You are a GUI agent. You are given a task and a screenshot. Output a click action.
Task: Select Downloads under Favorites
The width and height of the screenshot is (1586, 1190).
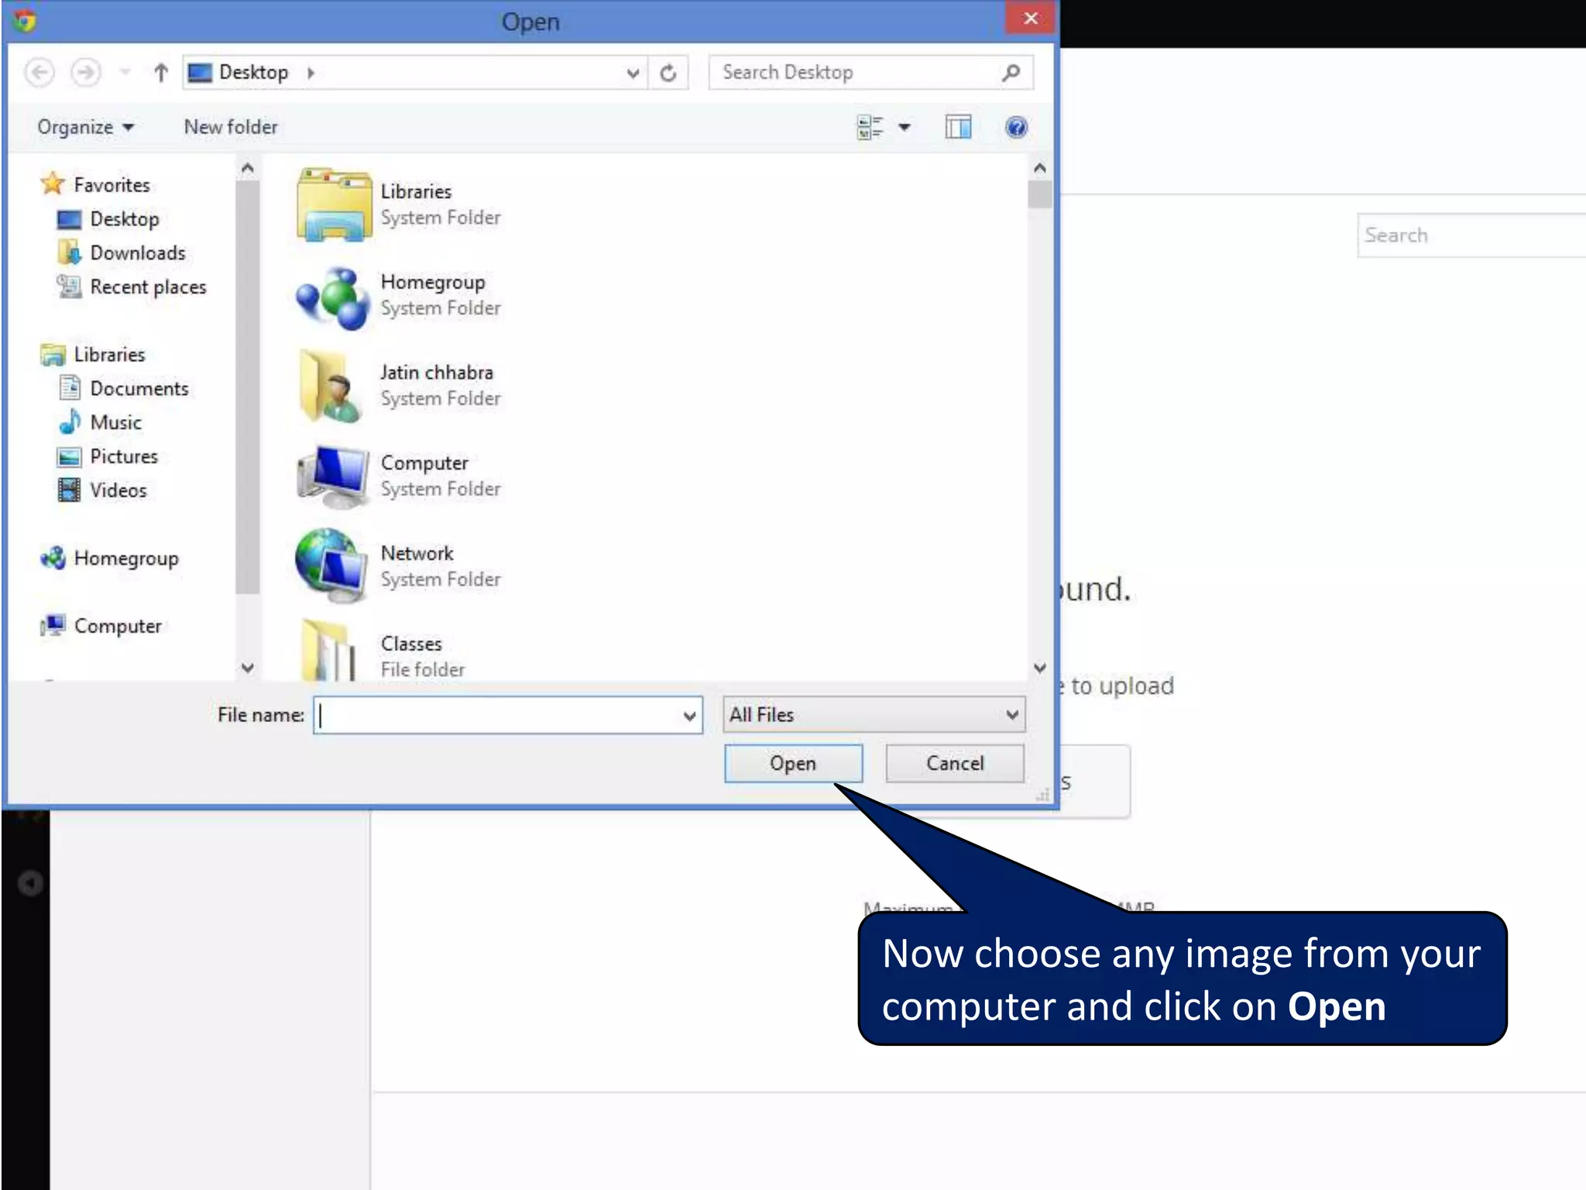138,253
